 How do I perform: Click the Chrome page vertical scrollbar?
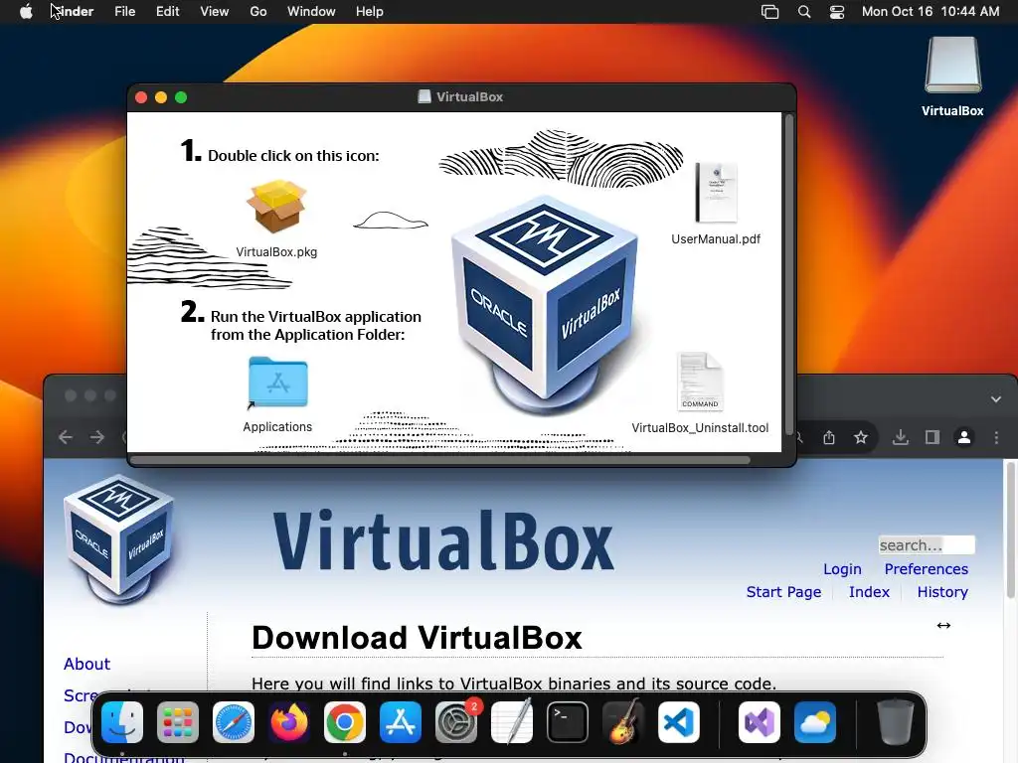1011,530
